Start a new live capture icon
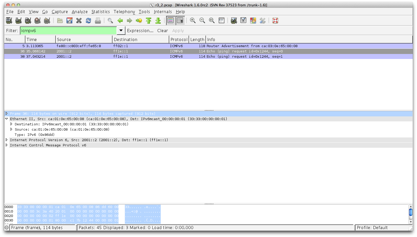The width and height of the screenshot is (417, 237). (28, 21)
